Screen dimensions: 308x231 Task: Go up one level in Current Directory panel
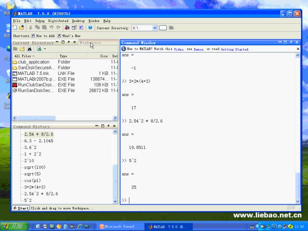pyautogui.click(x=15, y=49)
